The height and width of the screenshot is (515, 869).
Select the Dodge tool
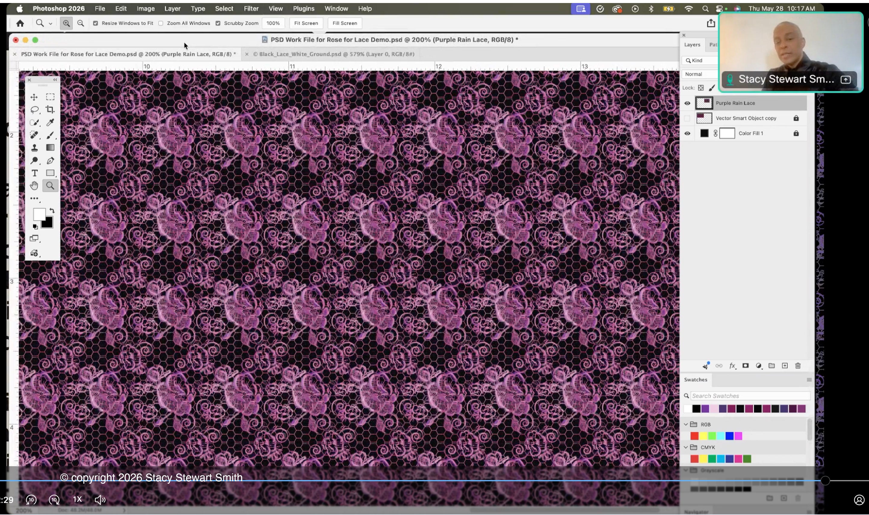coord(34,160)
